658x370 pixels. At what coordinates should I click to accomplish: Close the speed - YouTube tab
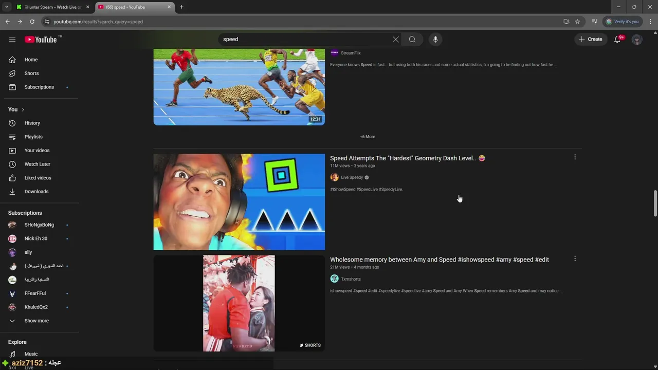point(169,7)
